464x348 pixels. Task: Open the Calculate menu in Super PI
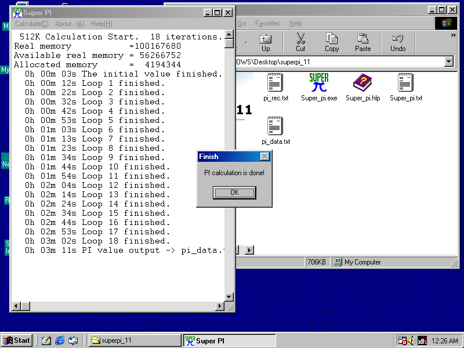[32, 24]
